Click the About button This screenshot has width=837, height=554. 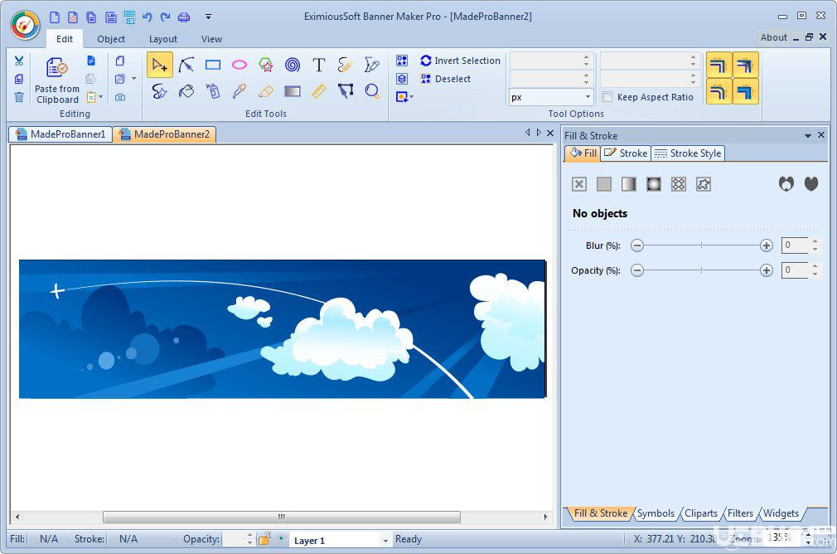[x=773, y=37]
